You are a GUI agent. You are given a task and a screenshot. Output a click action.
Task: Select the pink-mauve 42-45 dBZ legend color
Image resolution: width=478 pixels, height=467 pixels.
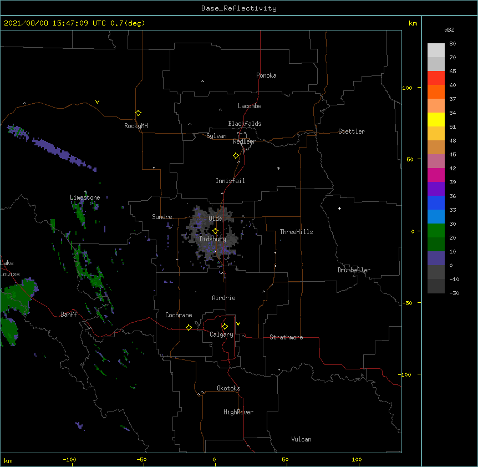(x=436, y=161)
